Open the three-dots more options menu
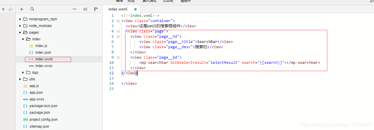 (75, 9)
